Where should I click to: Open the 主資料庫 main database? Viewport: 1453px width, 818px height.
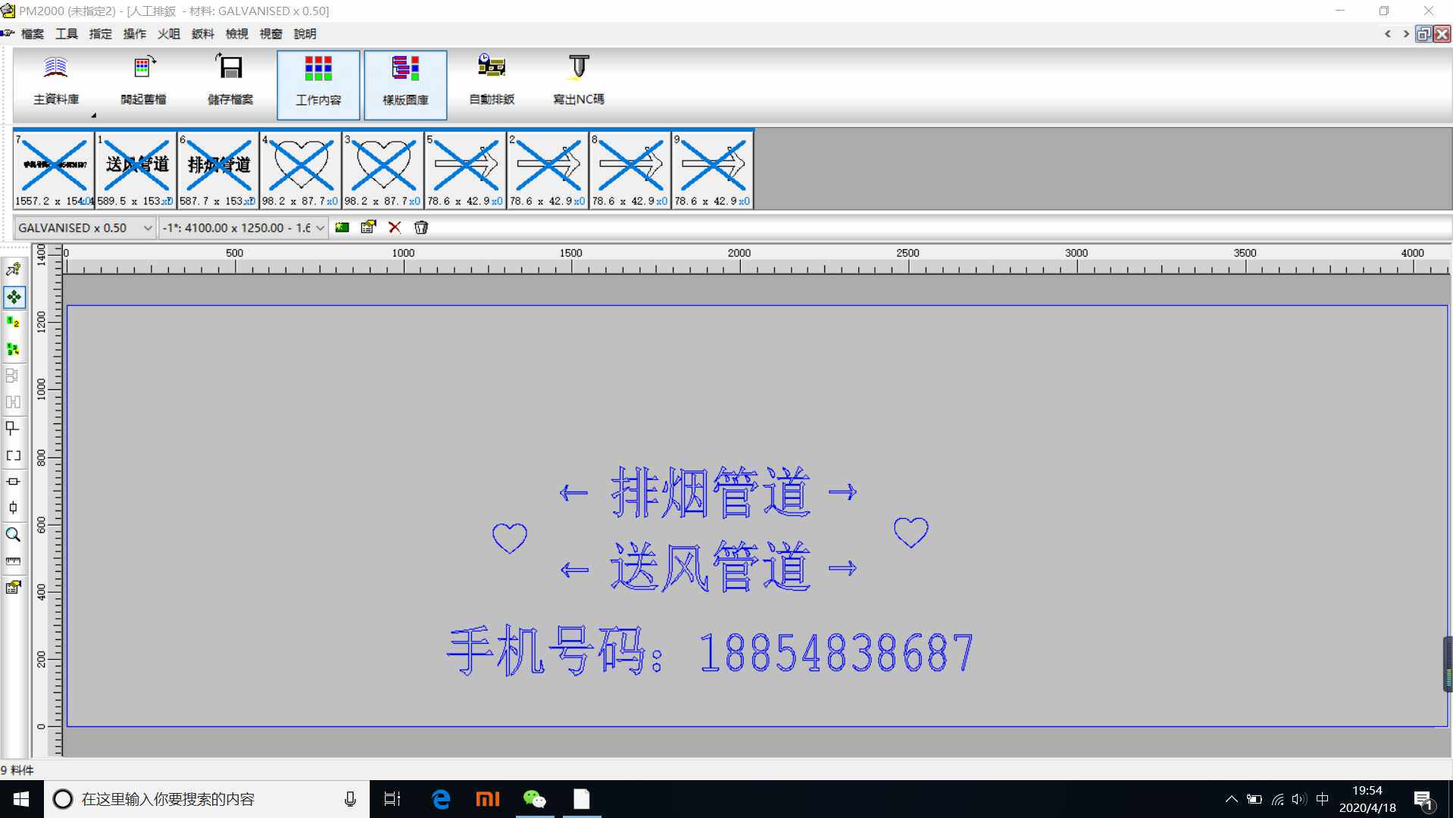coord(56,82)
